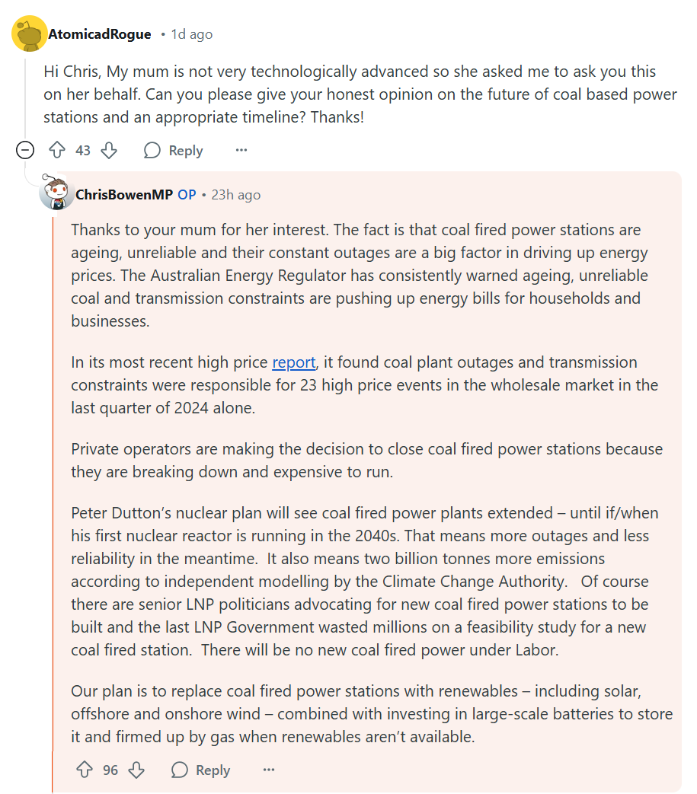This screenshot has height=794, width=697.
Task: Open more options on ChrisBowenMP's reply
Action: tap(269, 770)
